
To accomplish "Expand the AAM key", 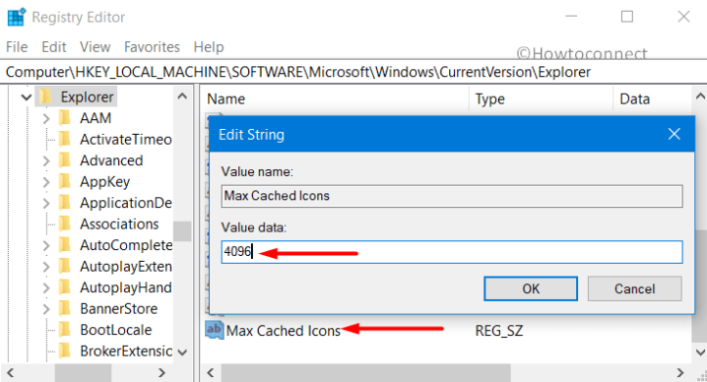I will [46, 118].
